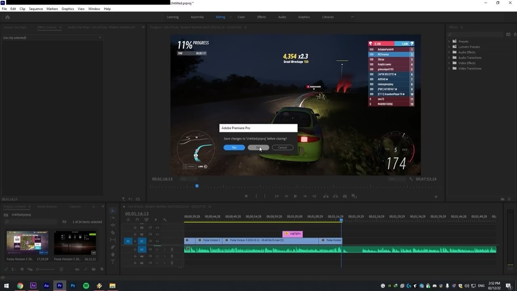The image size is (517, 291).
Task: Expand the Audio Transitions folder
Action: [x=449, y=57]
